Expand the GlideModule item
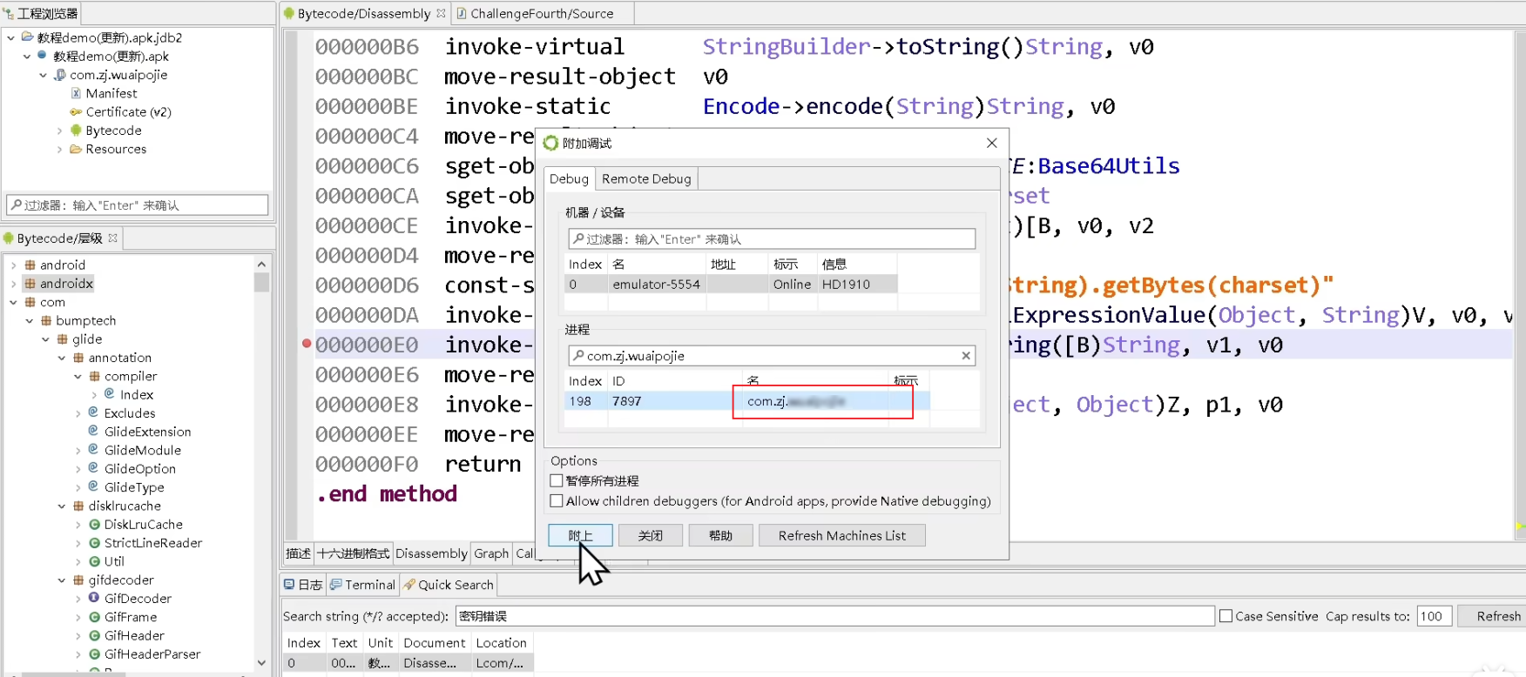 pos(78,451)
